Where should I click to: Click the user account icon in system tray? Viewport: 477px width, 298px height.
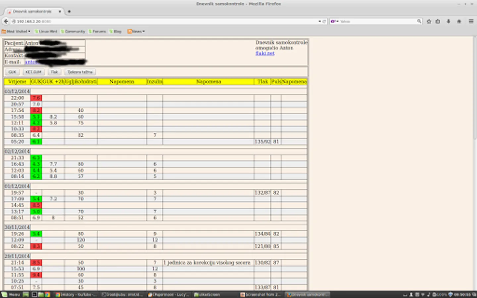pos(411,294)
